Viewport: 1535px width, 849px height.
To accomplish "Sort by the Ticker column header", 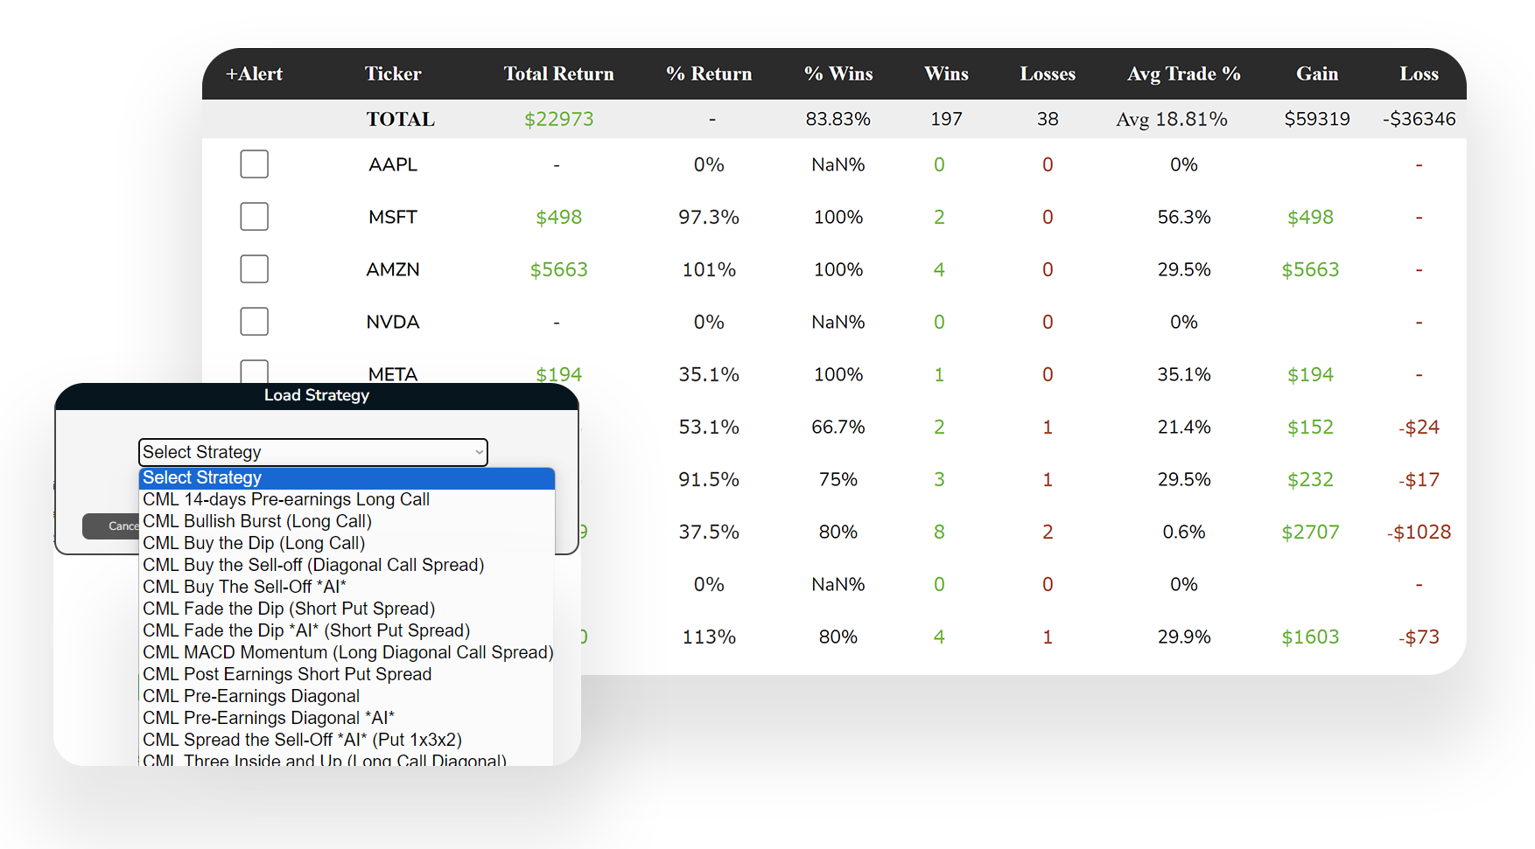I will click(393, 74).
